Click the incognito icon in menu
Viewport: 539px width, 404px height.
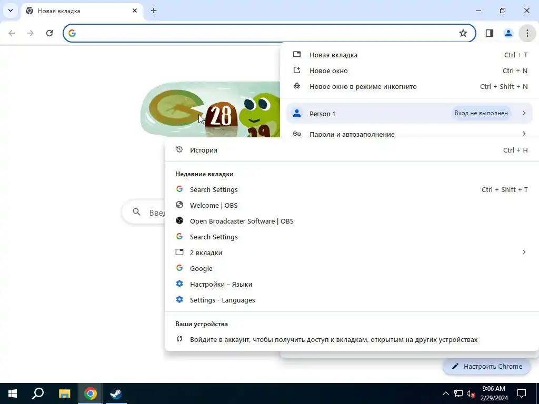[x=297, y=86]
